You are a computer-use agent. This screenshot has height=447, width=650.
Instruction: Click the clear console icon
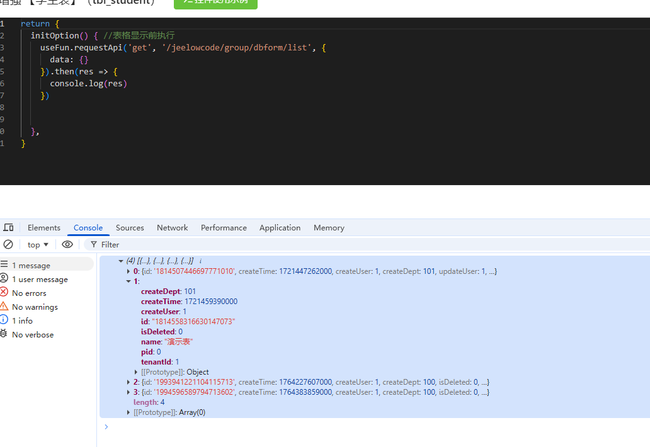tap(8, 244)
